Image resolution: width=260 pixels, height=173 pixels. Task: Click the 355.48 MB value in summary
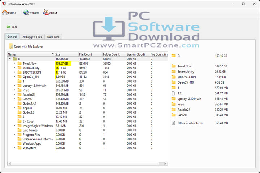221,123
